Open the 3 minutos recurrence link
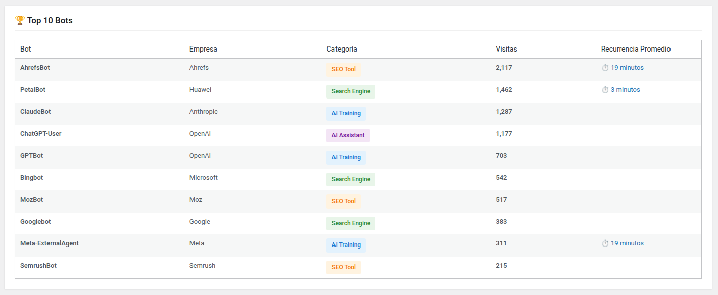 625,90
